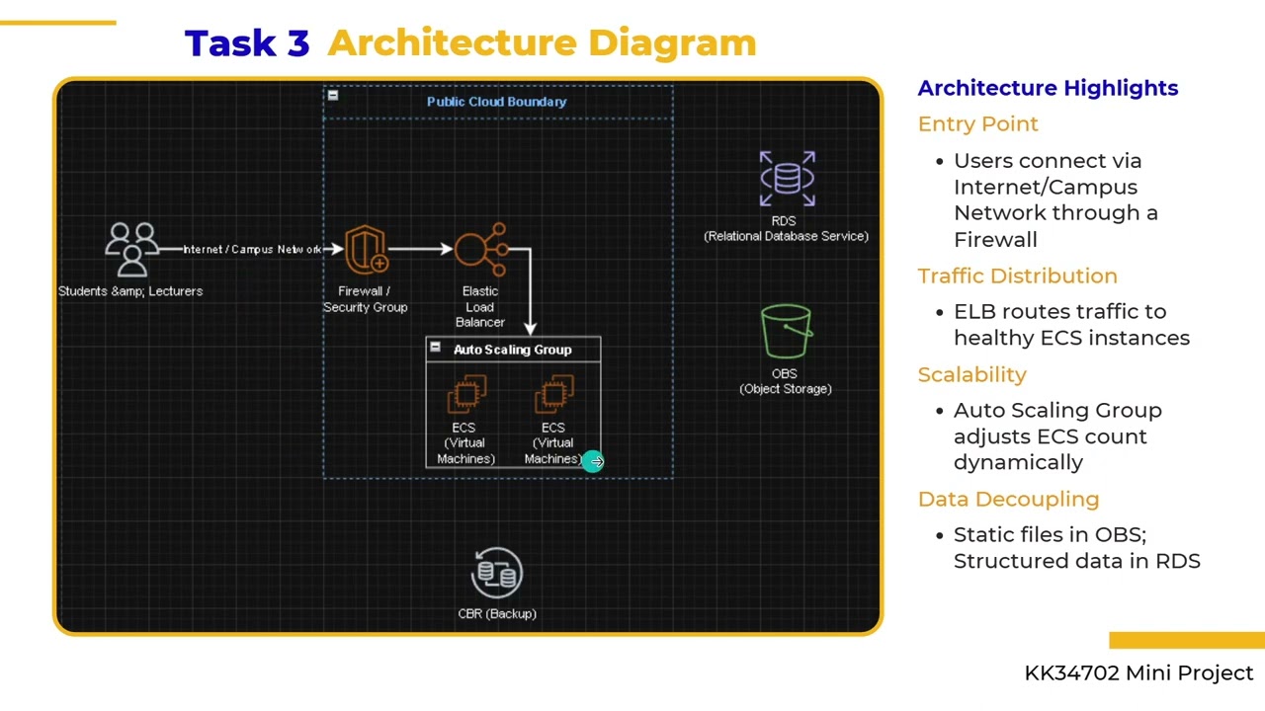The image size is (1265, 711).
Task: Click the arrow from Firewall to Load Balancer
Action: [x=421, y=249]
